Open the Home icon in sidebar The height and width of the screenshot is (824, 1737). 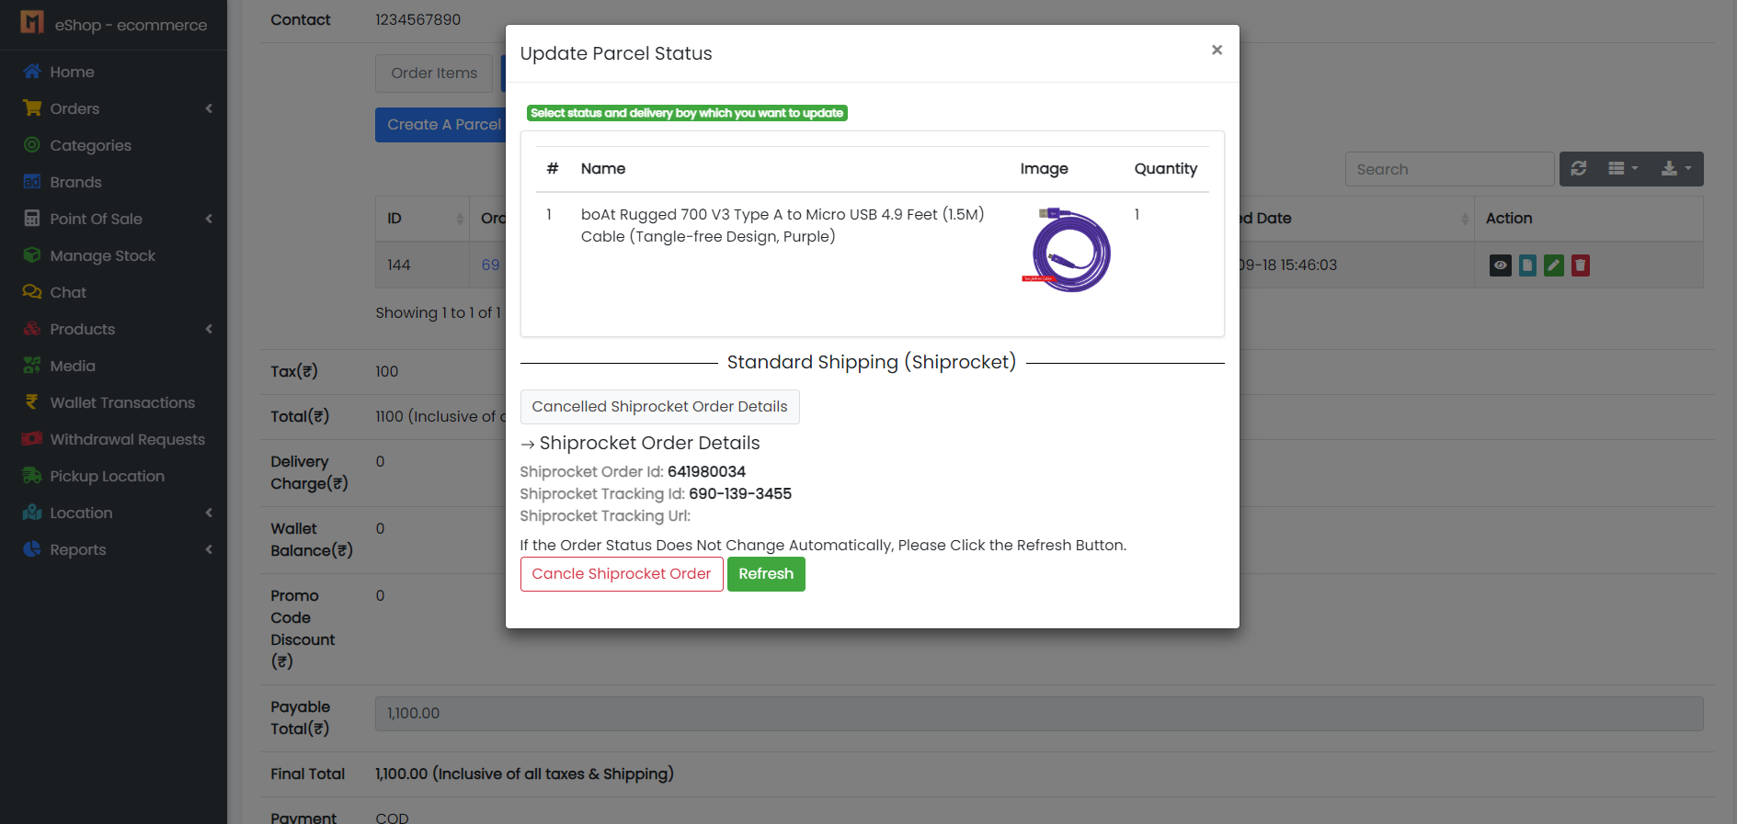pyautogui.click(x=32, y=72)
